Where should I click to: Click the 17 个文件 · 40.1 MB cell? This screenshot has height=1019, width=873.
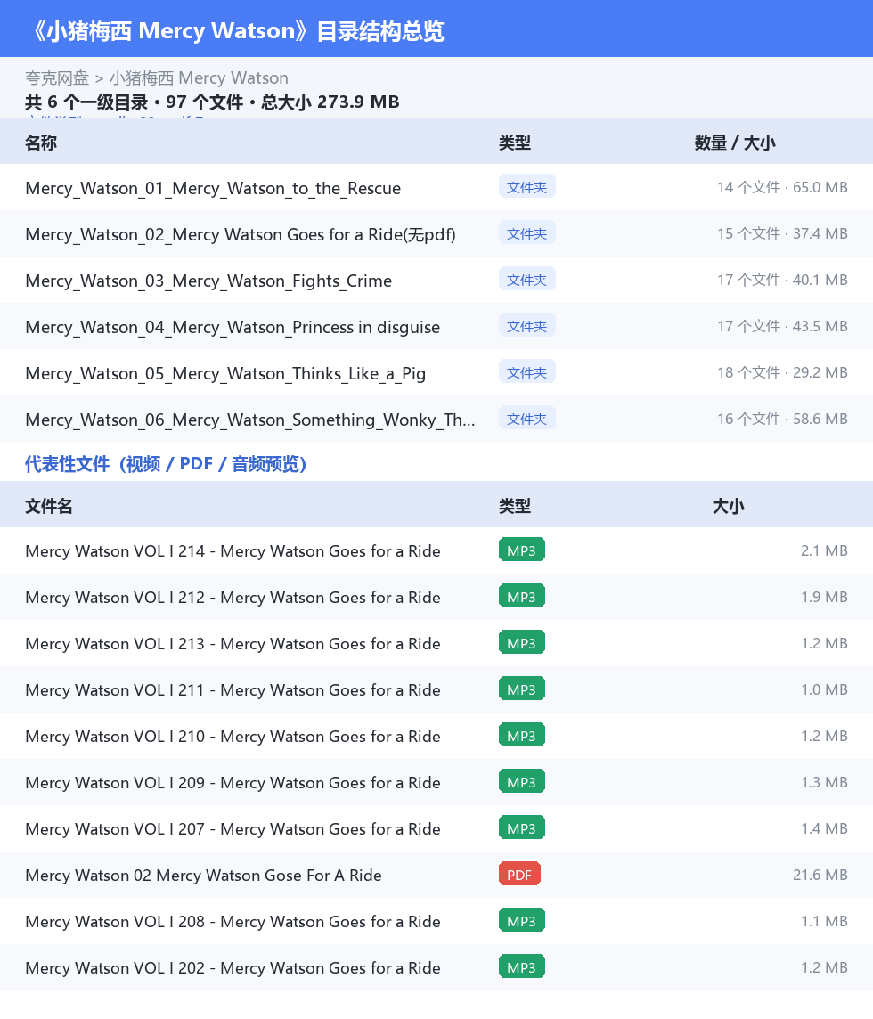(x=783, y=280)
